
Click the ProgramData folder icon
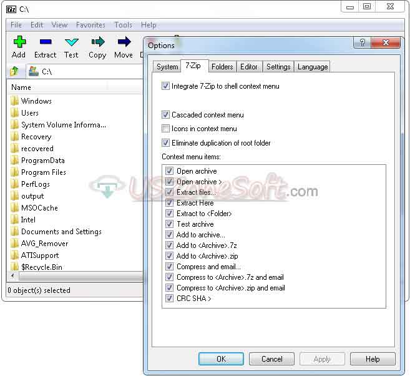[x=14, y=161]
